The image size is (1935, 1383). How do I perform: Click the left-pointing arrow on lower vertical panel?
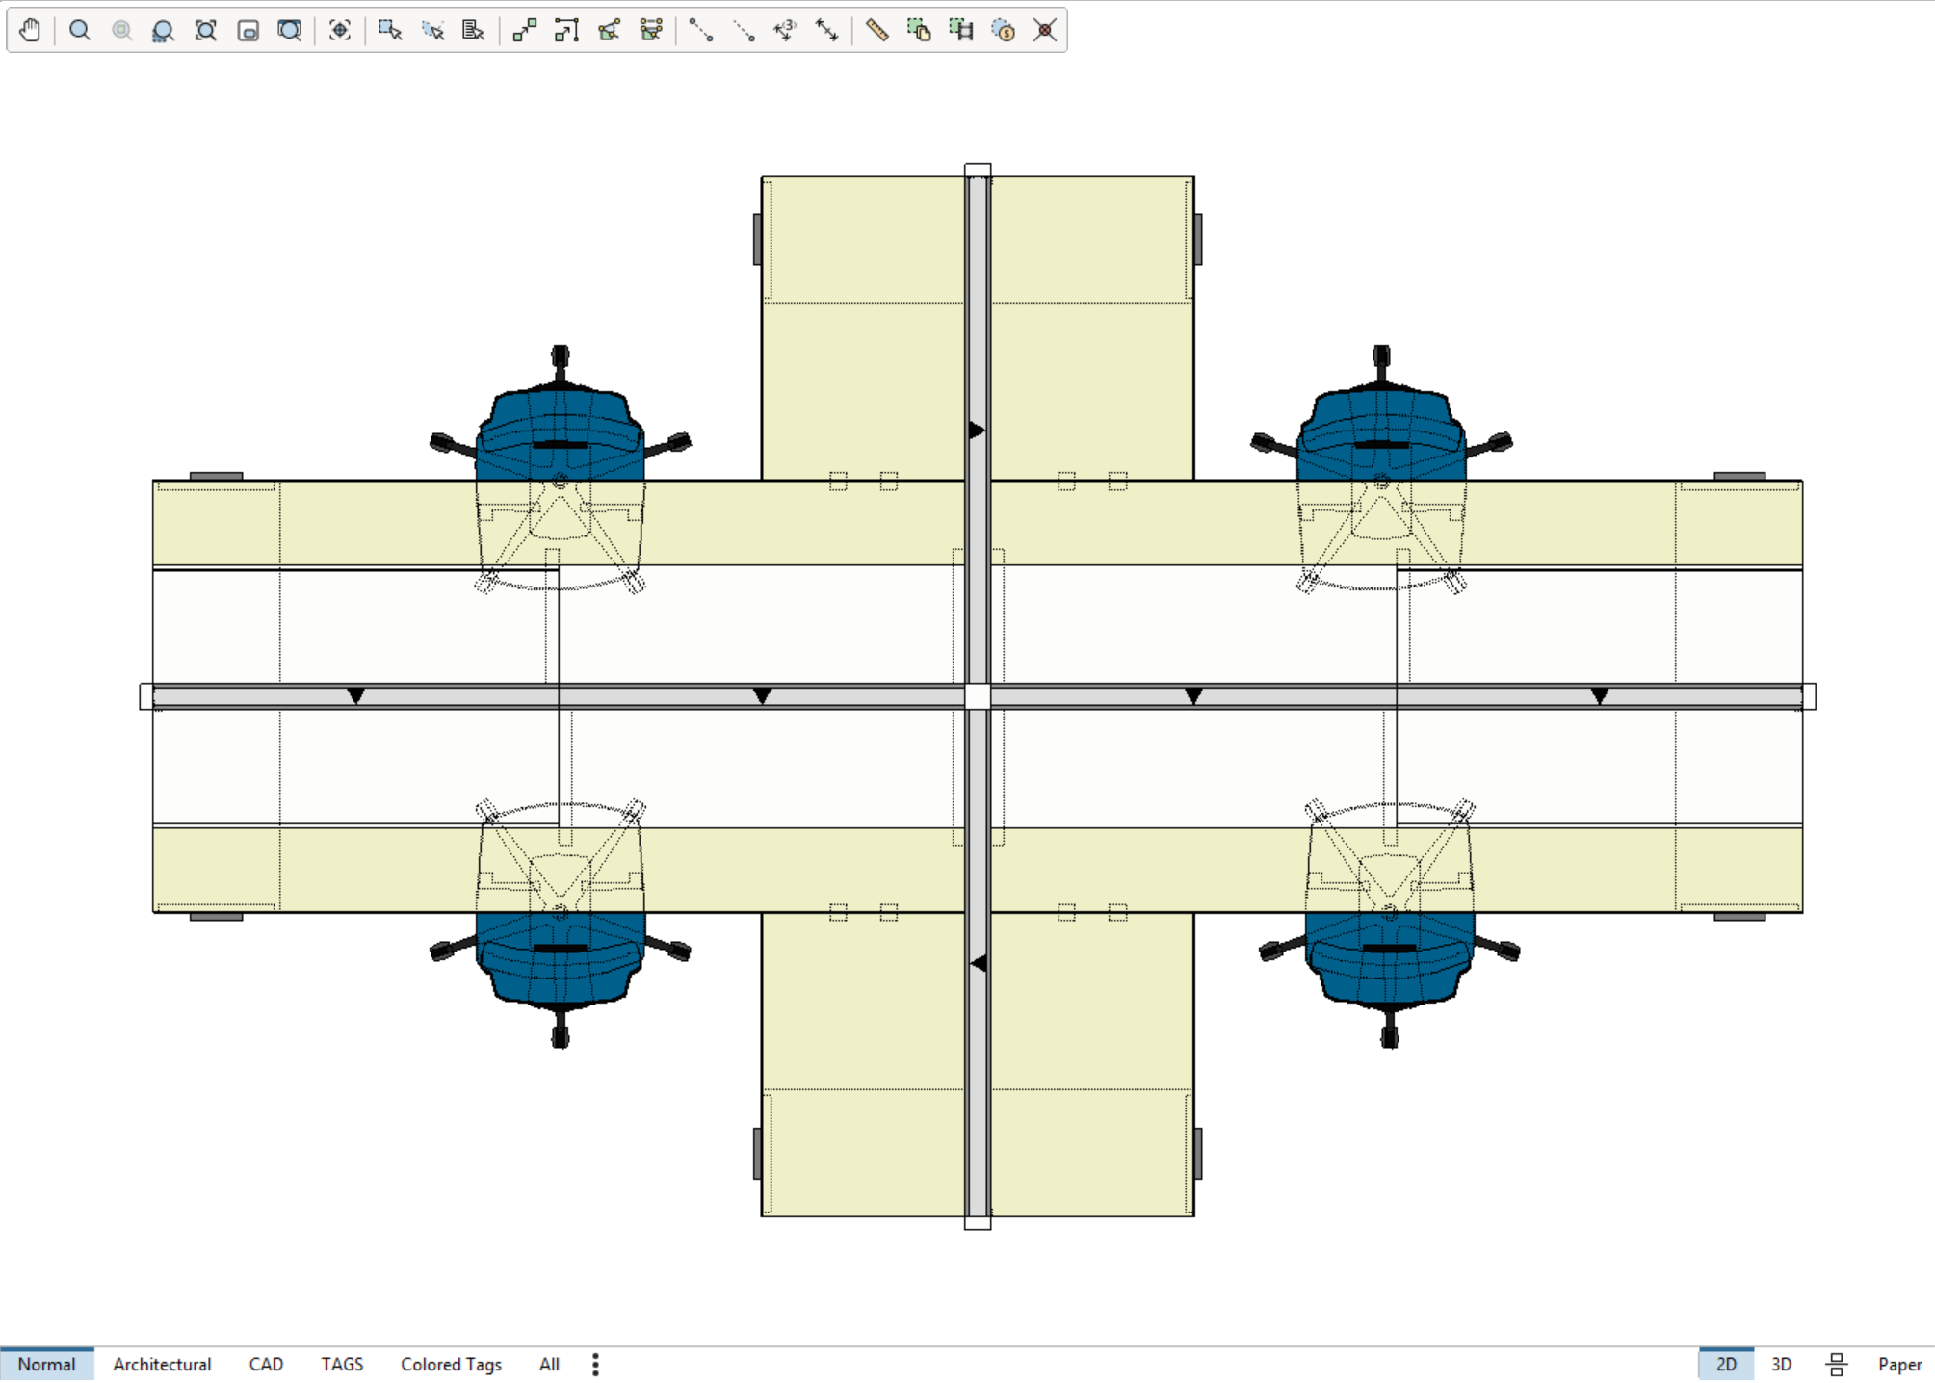(x=978, y=963)
